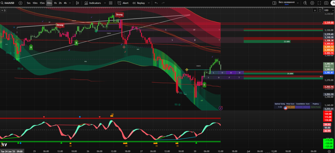Click the 3,339.00 price label
Viewport: 335px width, 153px height.
(x=329, y=23)
